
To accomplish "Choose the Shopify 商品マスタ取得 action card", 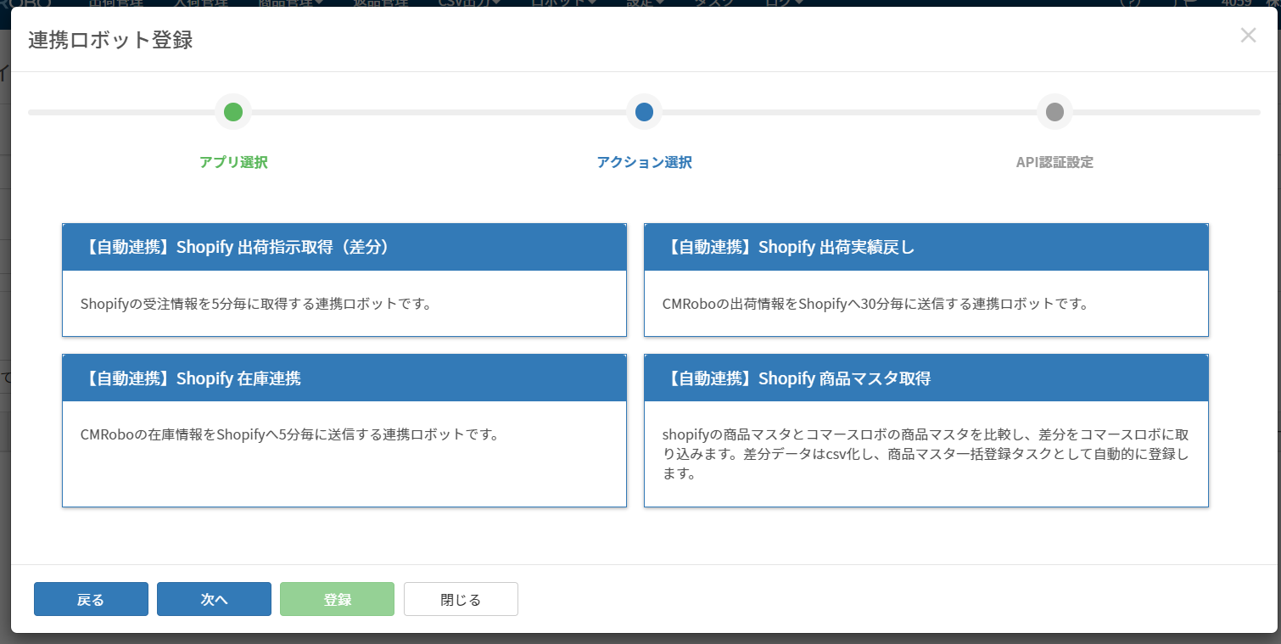I will (x=926, y=430).
